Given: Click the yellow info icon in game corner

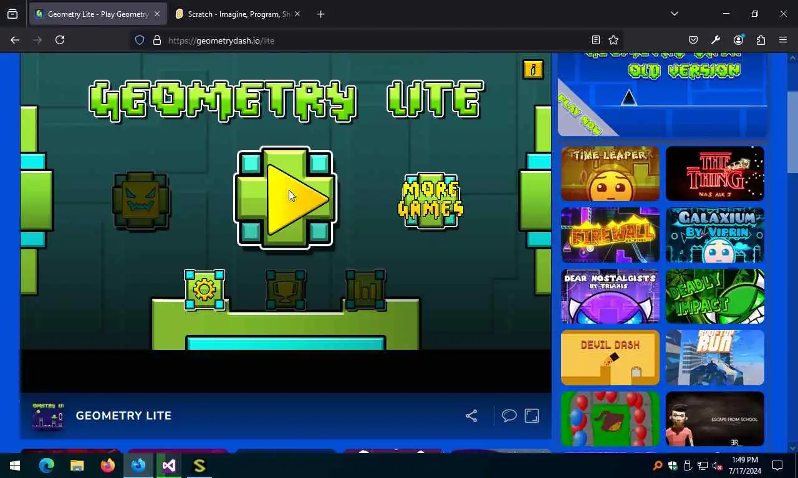Looking at the screenshot, I should coord(533,69).
